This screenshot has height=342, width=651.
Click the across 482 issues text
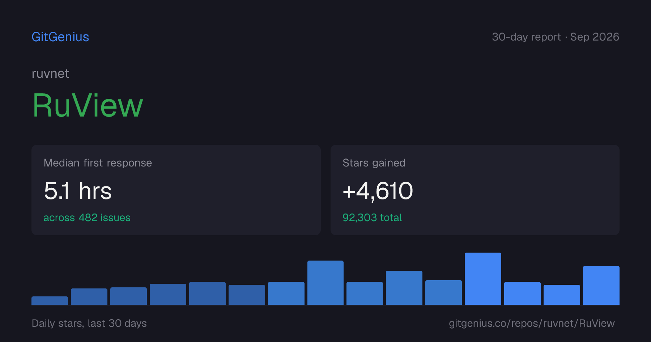tap(87, 218)
